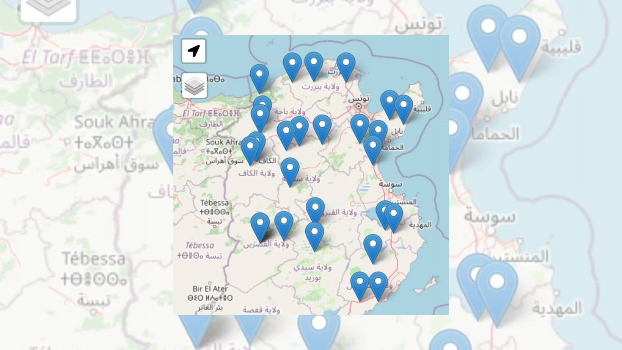
Task: Click the نابل city label
Action: (397, 131)
